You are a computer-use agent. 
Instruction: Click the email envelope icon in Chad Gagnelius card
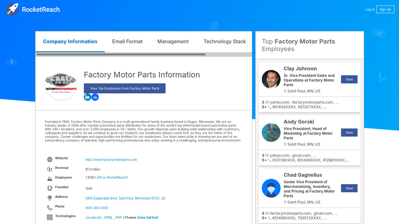pos(267,214)
